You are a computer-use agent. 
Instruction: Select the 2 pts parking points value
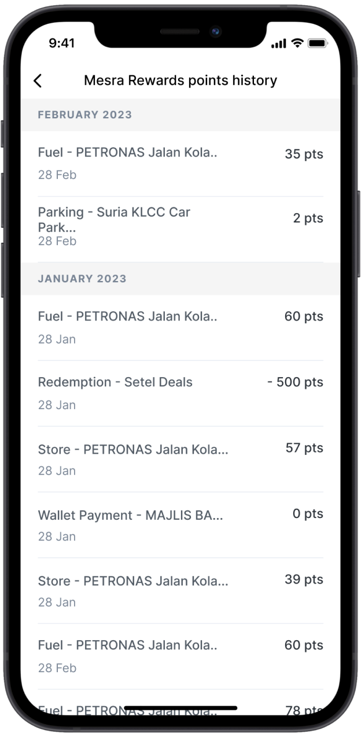coord(308,218)
